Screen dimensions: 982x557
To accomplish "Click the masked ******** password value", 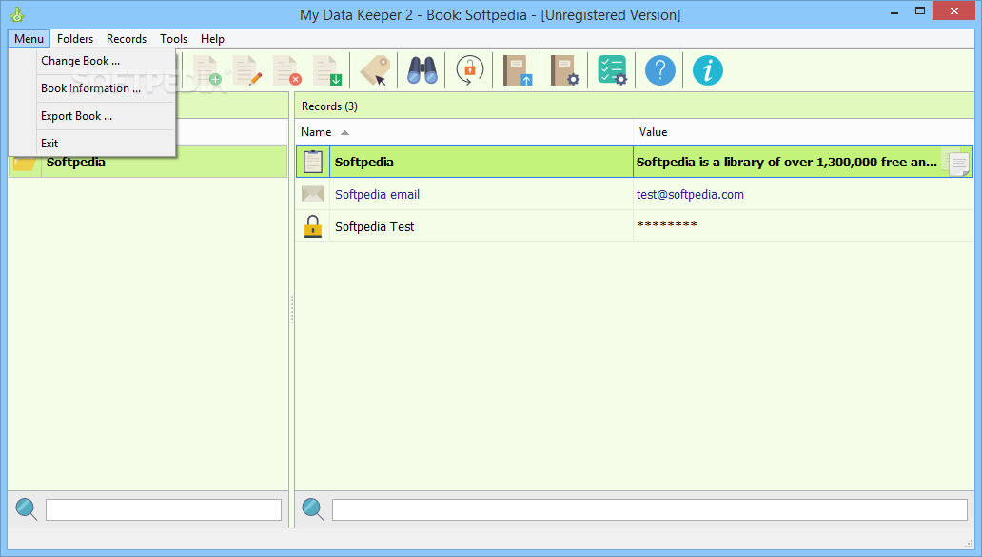I will coord(667,224).
